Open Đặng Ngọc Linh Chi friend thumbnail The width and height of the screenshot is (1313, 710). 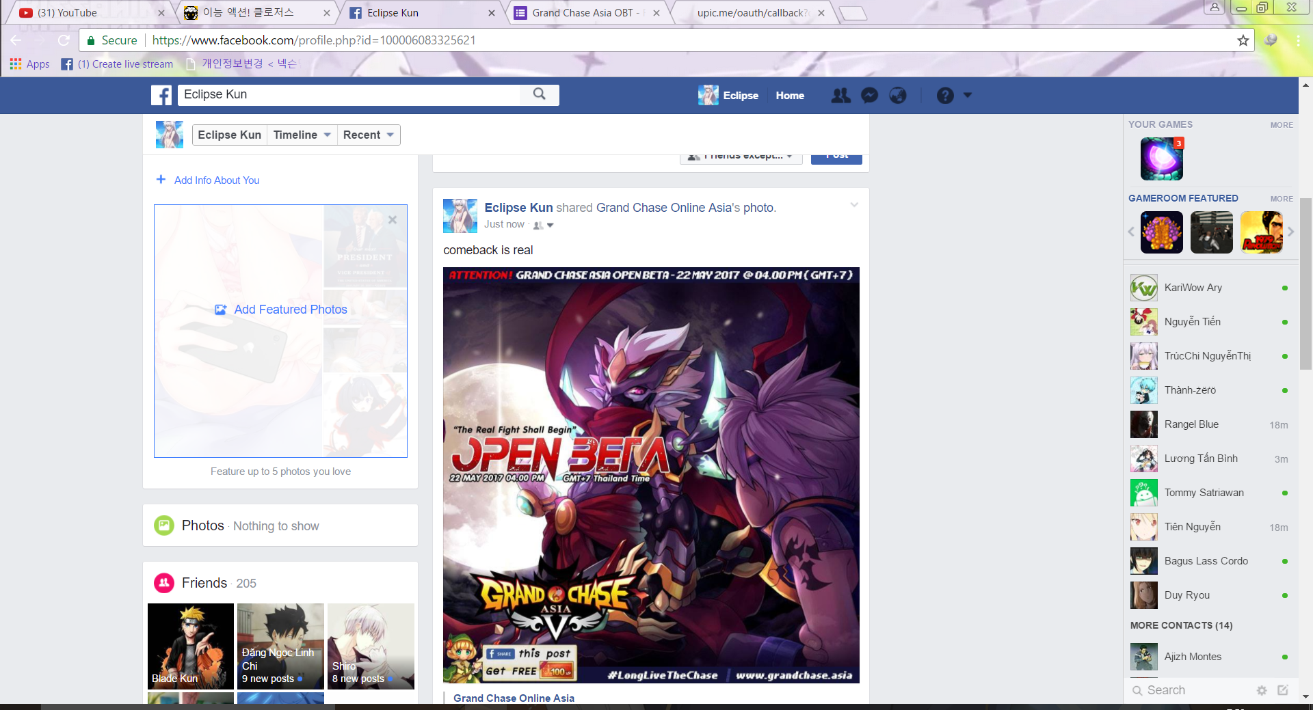point(280,646)
